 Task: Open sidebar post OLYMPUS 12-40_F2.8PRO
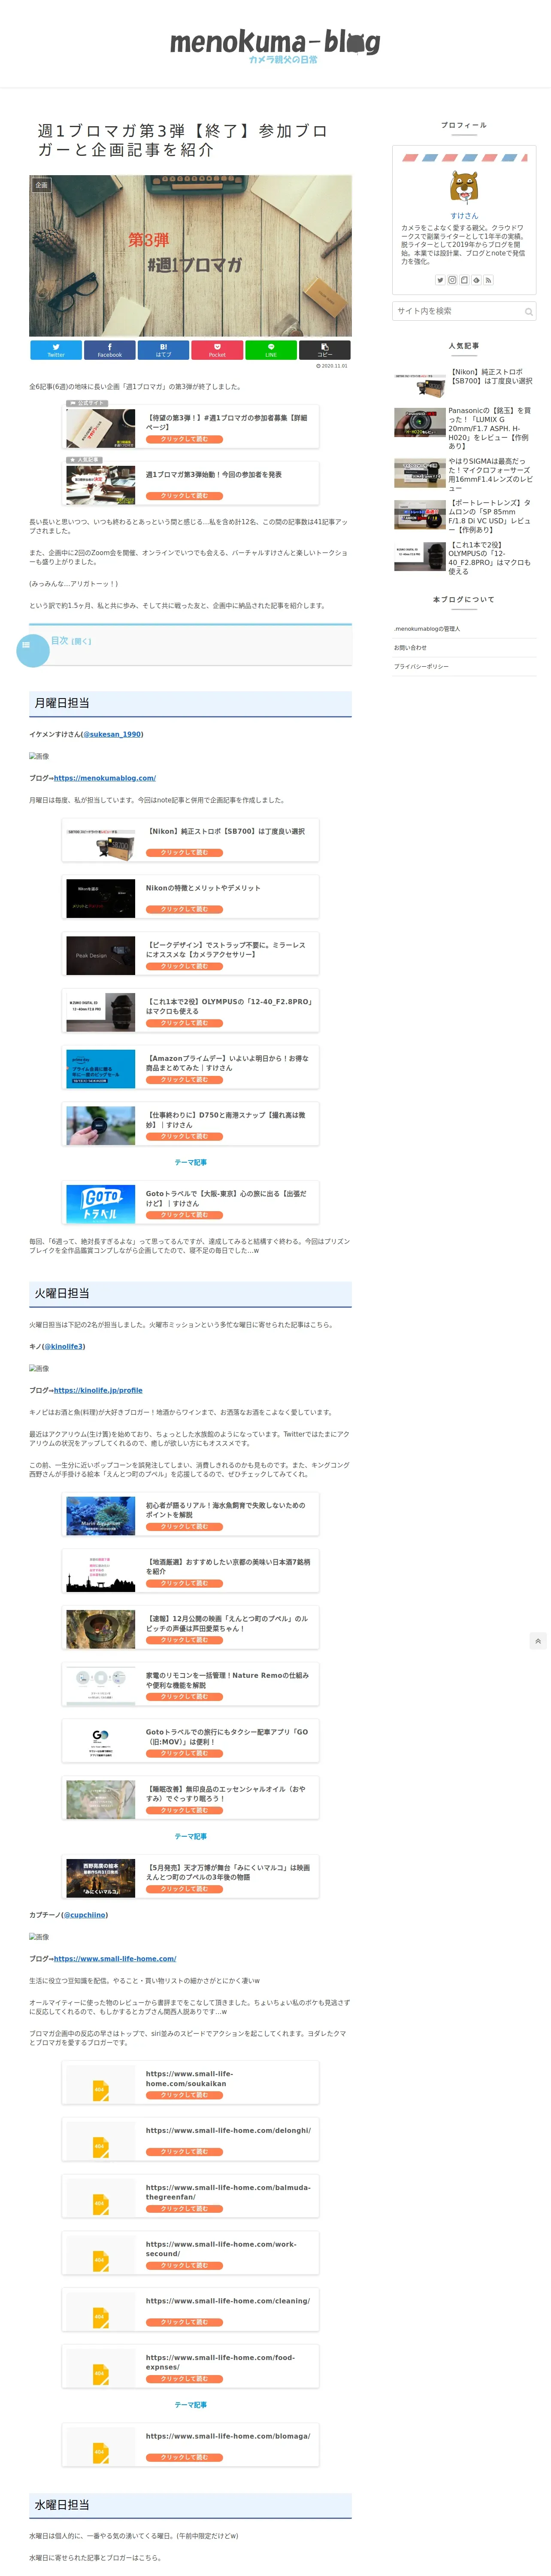coord(464,559)
